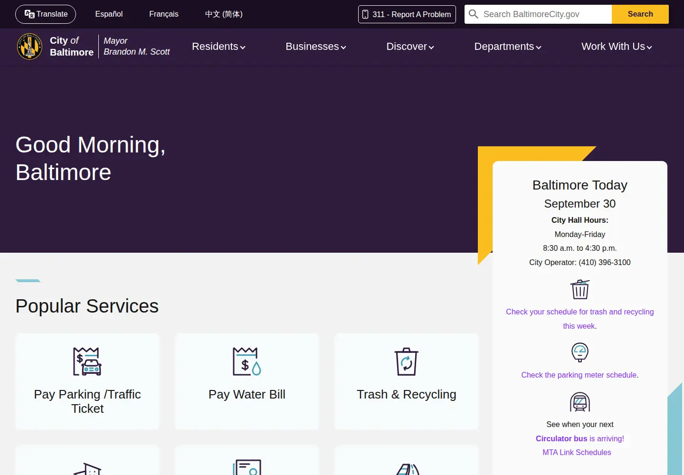Click the Mayor Brandon M. Scott link
This screenshot has height=475, width=684.
137,46
